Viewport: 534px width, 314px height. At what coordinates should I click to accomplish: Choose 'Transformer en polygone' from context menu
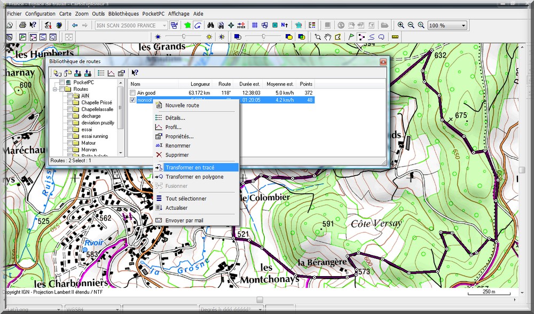coord(196,177)
